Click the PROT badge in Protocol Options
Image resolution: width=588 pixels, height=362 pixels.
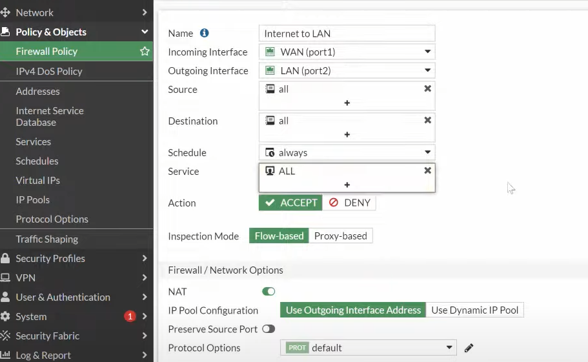298,348
